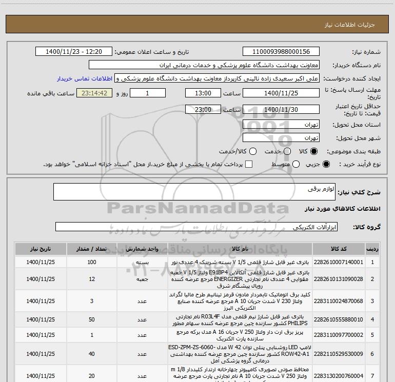This screenshot has height=382, width=395.
Task: Click the buyer organization name field
Action: click(x=204, y=65)
